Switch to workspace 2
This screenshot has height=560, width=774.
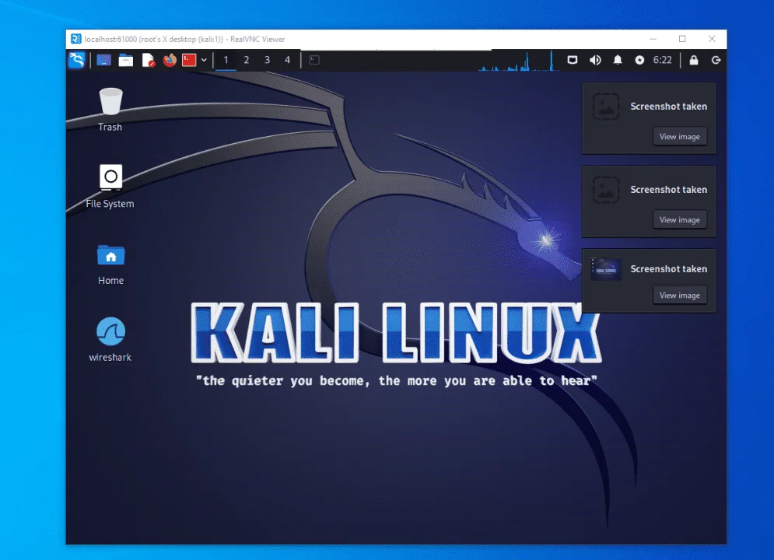[x=247, y=60]
